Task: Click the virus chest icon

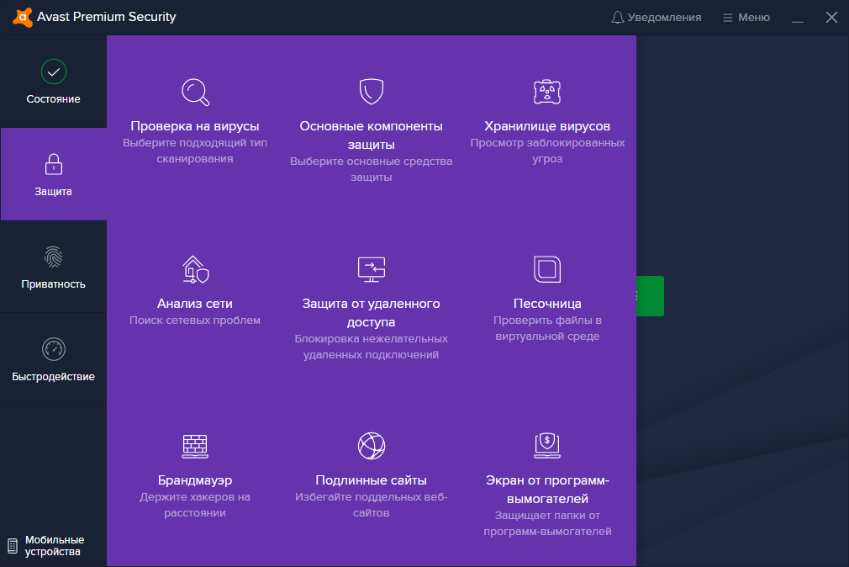Action: (547, 92)
